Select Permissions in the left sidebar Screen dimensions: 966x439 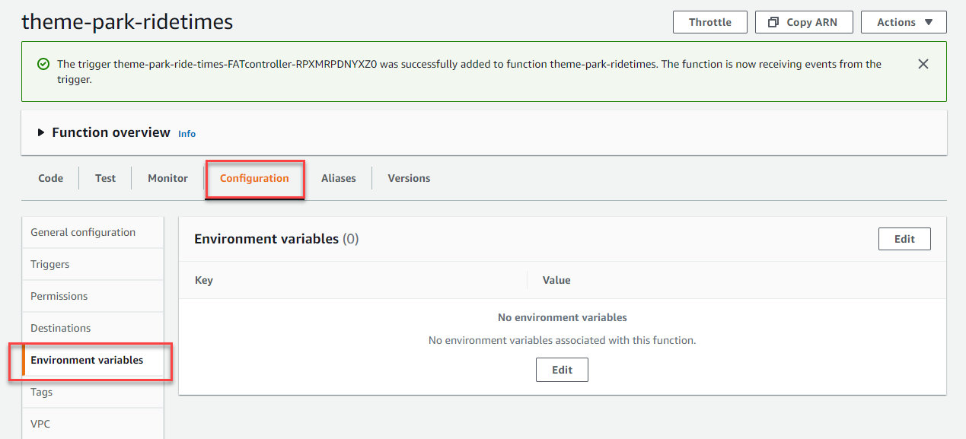click(59, 296)
